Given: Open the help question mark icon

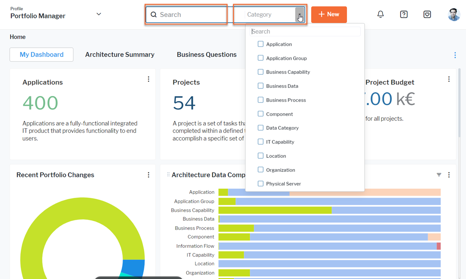Looking at the screenshot, I should coord(404,14).
